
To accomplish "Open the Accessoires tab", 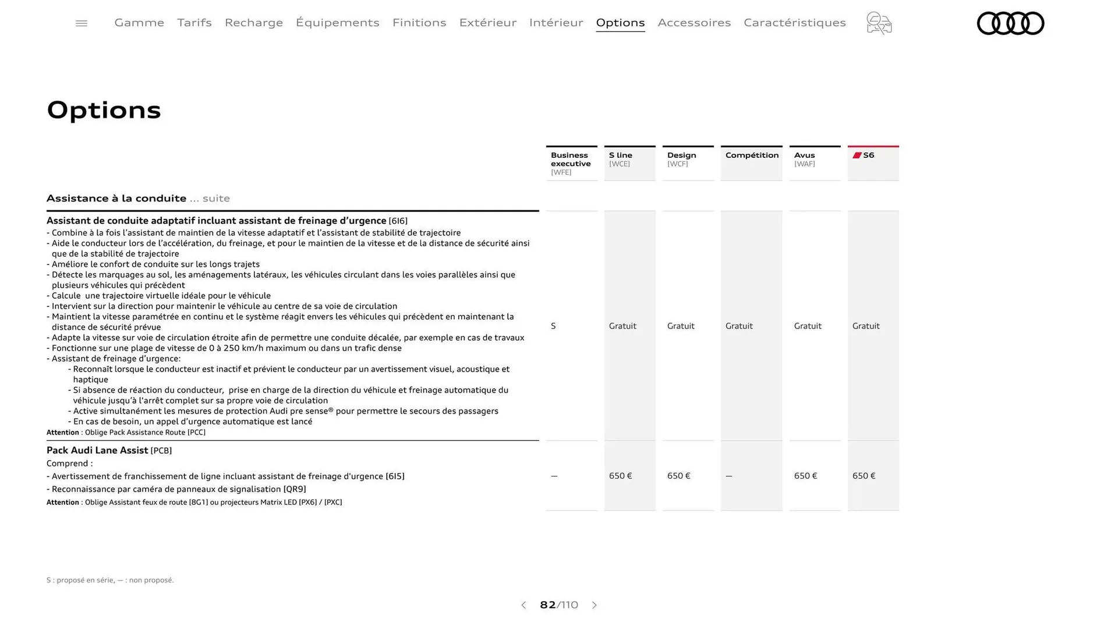I will [694, 23].
